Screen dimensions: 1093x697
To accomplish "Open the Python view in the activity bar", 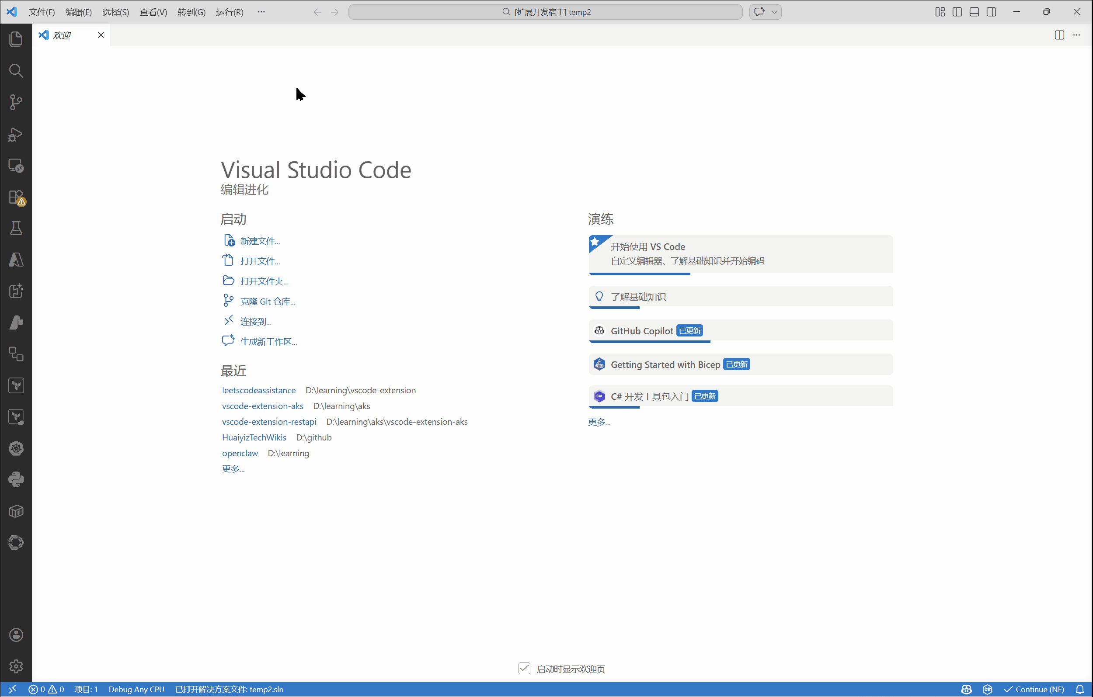I will tap(16, 480).
